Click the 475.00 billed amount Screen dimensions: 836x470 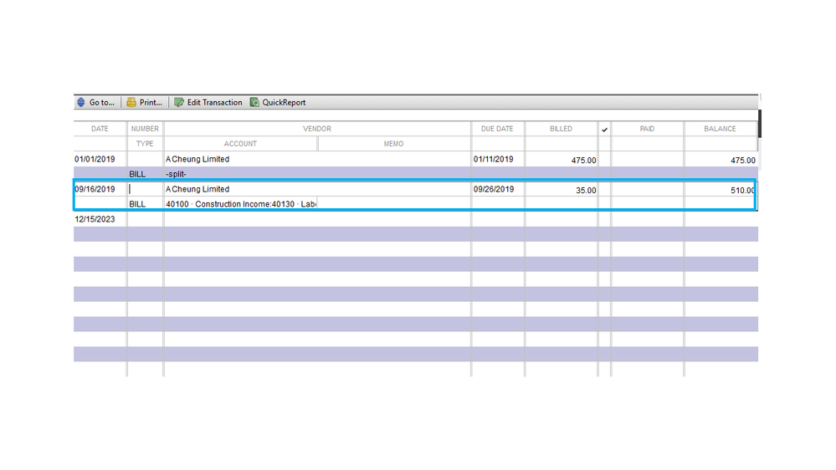(584, 161)
